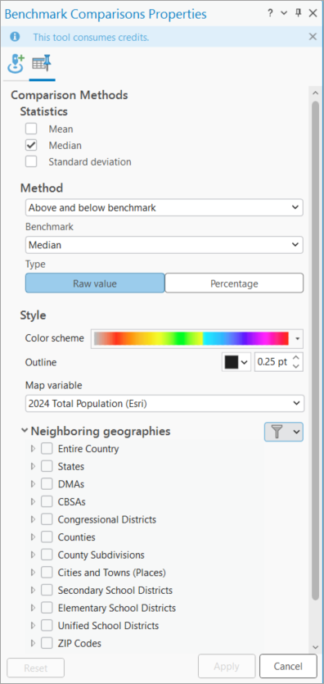
Task: Check the States checkbox
Action: coord(47,466)
